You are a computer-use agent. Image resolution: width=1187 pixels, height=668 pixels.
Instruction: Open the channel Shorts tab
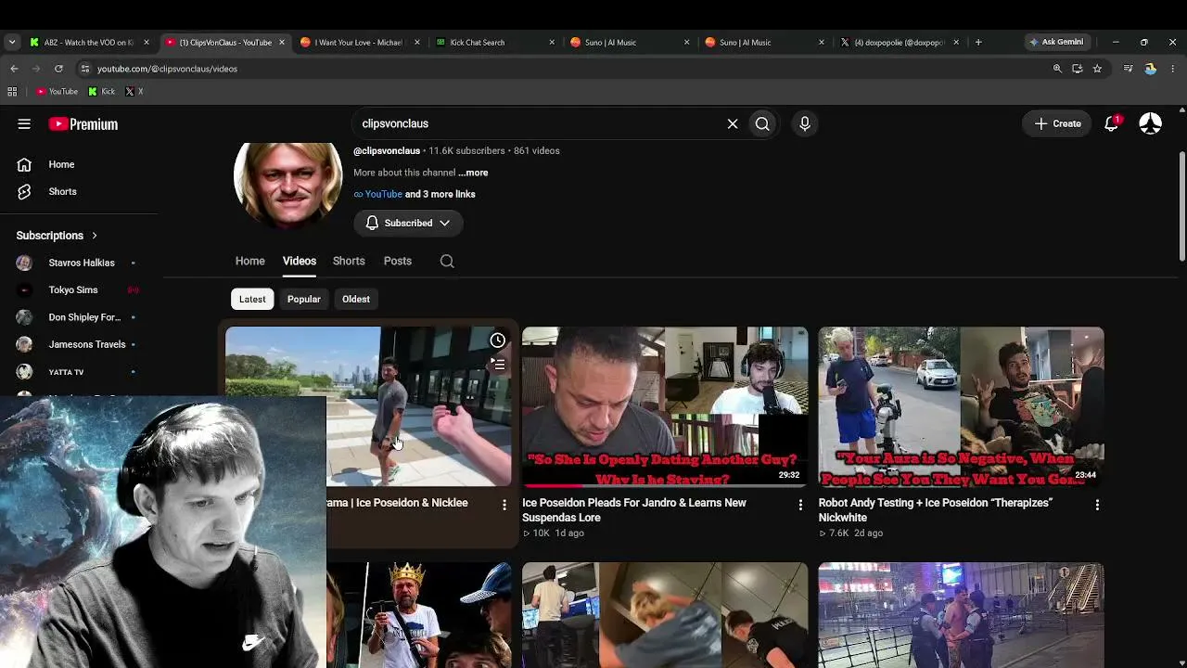tap(349, 261)
